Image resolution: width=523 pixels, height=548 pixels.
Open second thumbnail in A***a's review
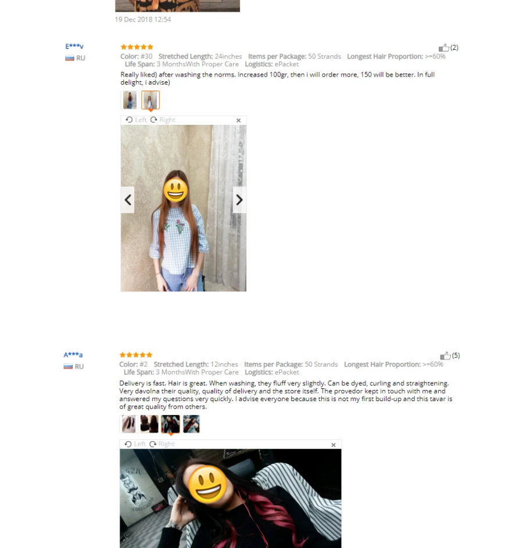point(149,424)
